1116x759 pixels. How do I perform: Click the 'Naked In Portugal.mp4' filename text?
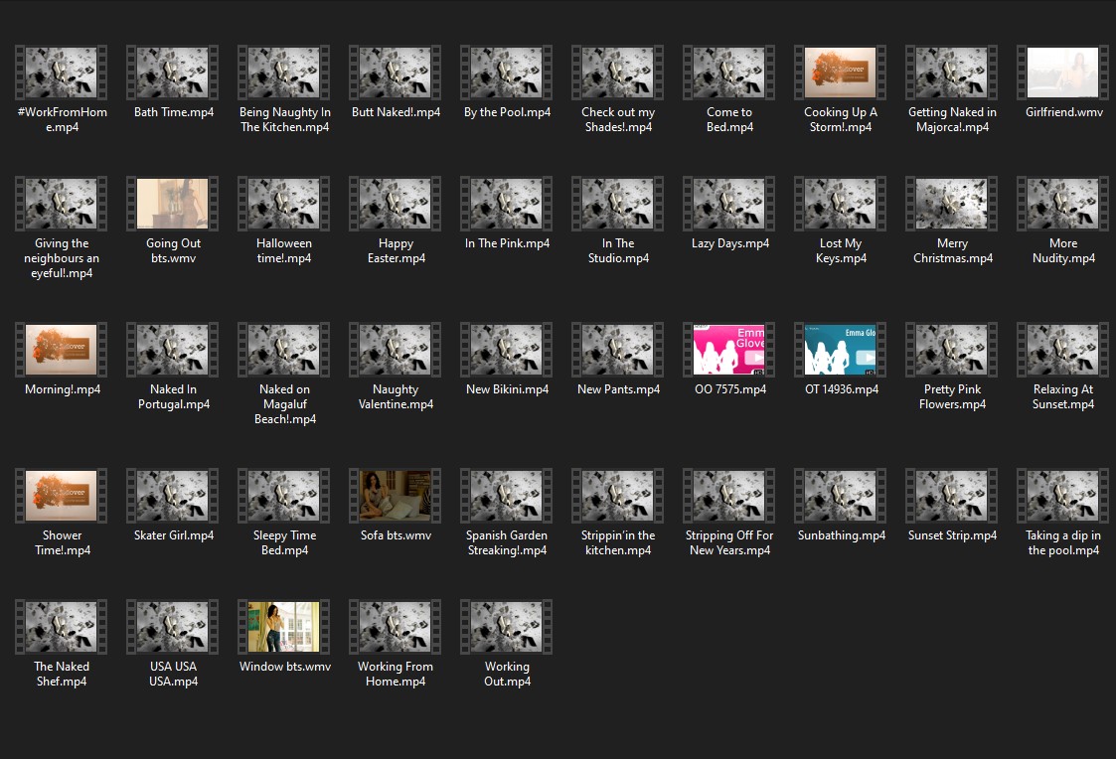pos(173,397)
